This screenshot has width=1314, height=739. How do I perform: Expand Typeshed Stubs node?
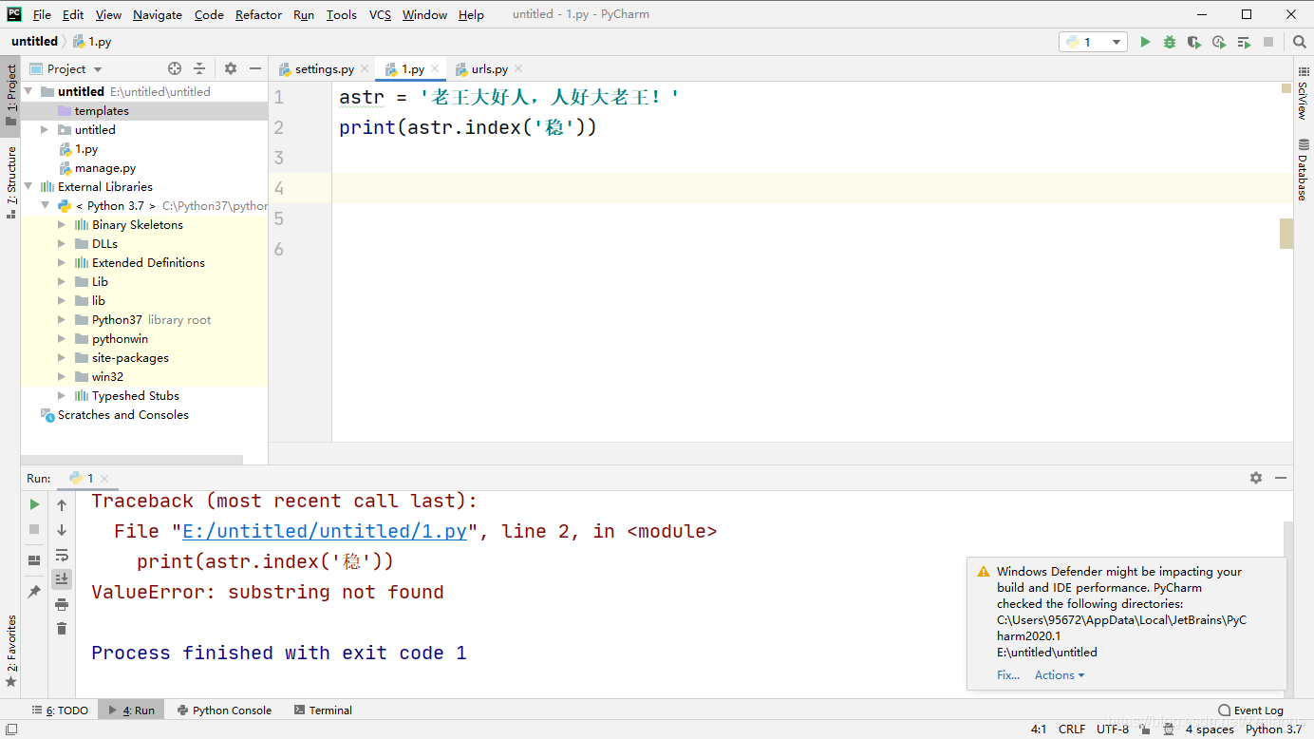point(62,396)
